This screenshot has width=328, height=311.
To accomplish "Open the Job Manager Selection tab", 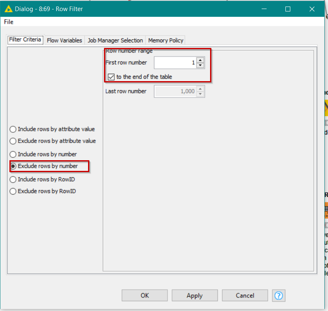I will pos(115,40).
